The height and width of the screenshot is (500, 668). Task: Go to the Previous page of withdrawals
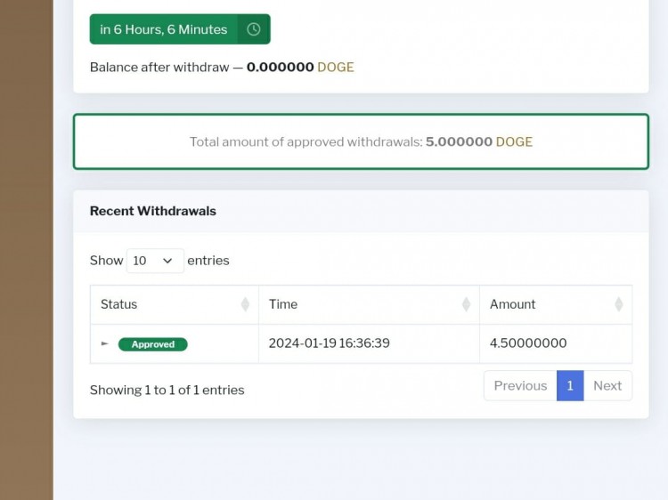pos(520,385)
